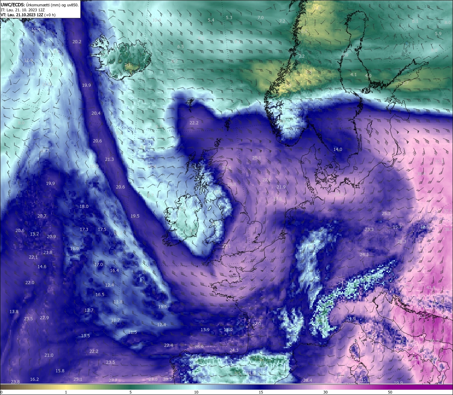The image size is (453, 395).
Task: Click the 27.7 value label
Action: point(113,380)
